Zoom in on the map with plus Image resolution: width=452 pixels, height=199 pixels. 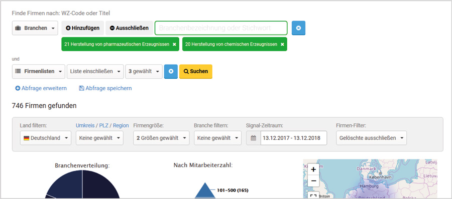313,169
